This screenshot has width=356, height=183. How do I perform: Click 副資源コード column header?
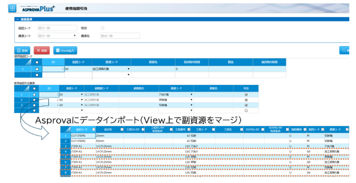coord(102,88)
